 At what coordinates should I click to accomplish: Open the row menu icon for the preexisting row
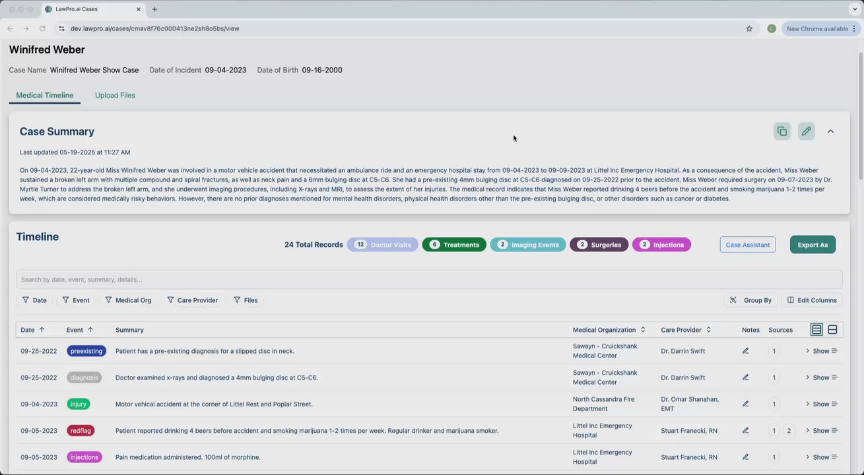pyautogui.click(x=834, y=351)
